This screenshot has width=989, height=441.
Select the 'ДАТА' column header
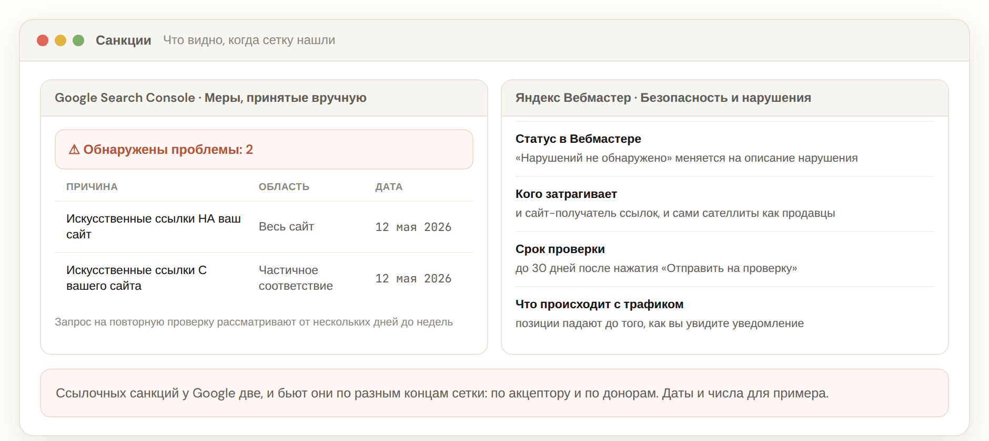[389, 187]
